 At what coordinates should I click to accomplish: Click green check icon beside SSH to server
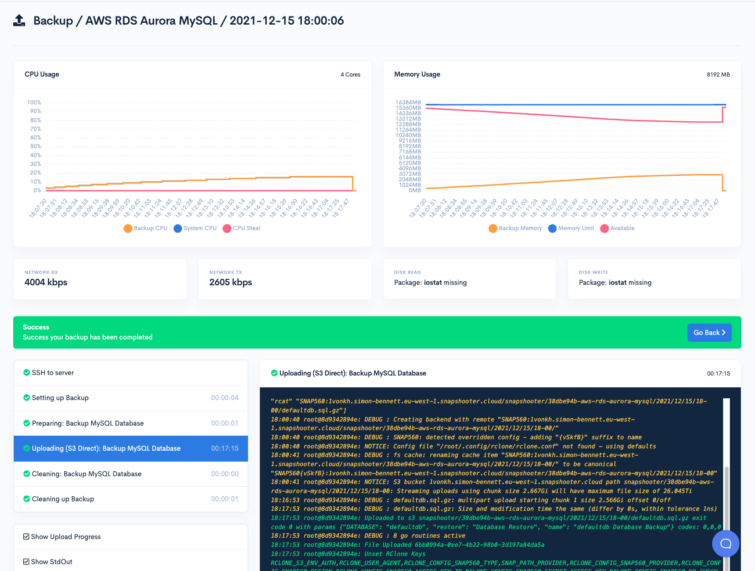click(26, 372)
